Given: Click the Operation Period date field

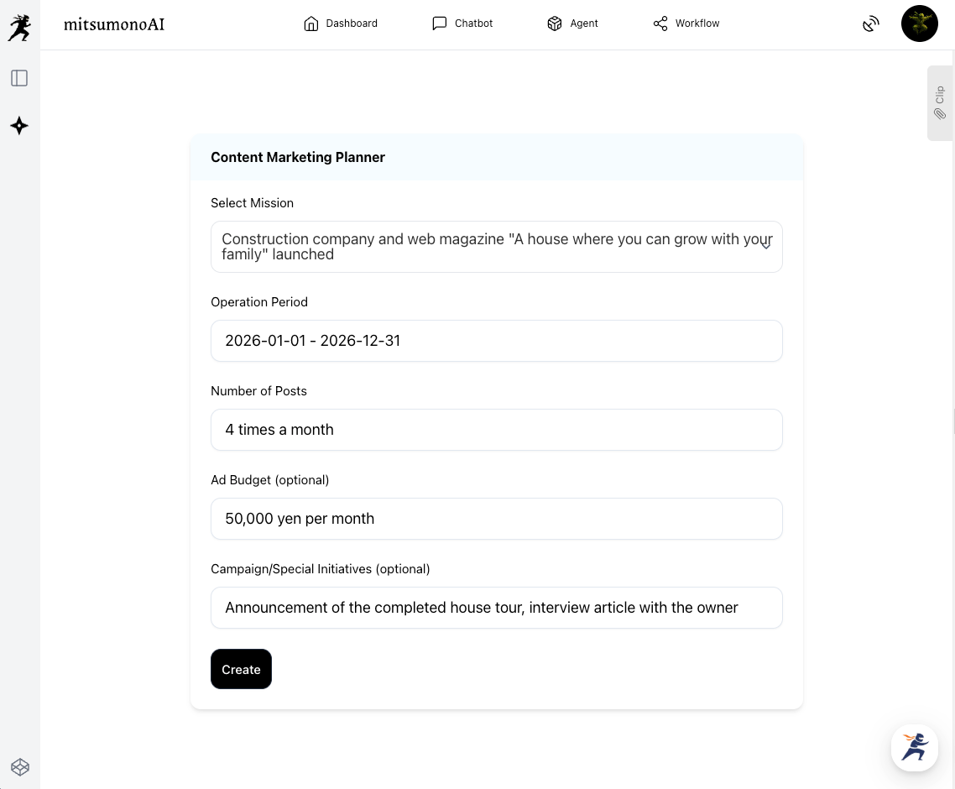Looking at the screenshot, I should (497, 341).
